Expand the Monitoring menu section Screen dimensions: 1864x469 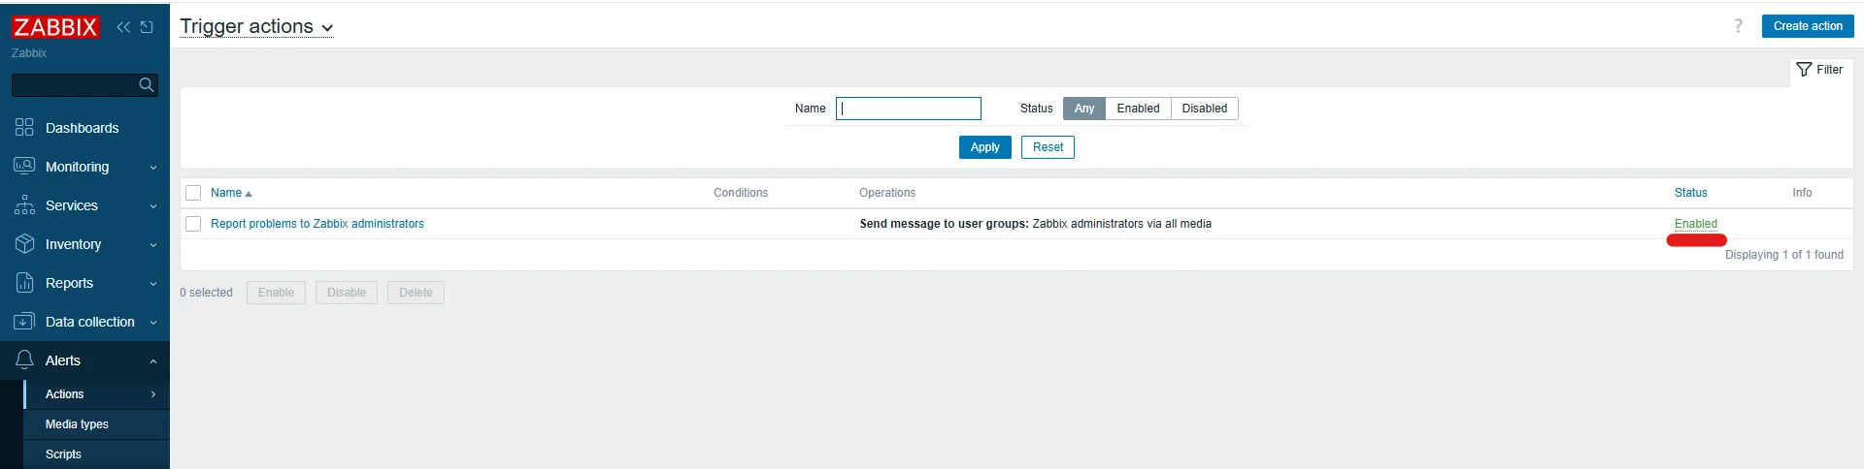coord(84,167)
